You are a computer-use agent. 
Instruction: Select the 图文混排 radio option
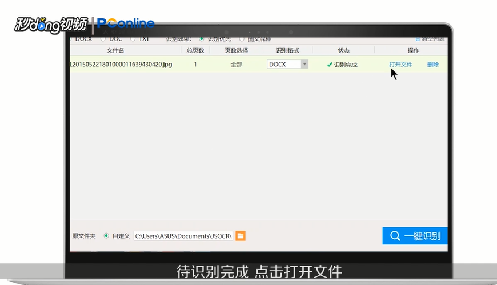point(242,39)
